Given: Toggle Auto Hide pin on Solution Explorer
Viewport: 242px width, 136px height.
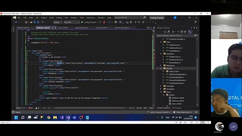Looking at the screenshot, I should (194, 28).
